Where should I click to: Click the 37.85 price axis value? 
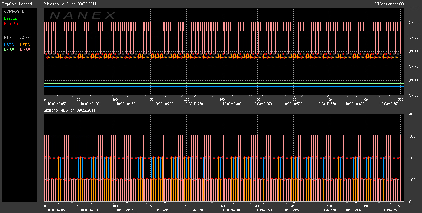414,23
